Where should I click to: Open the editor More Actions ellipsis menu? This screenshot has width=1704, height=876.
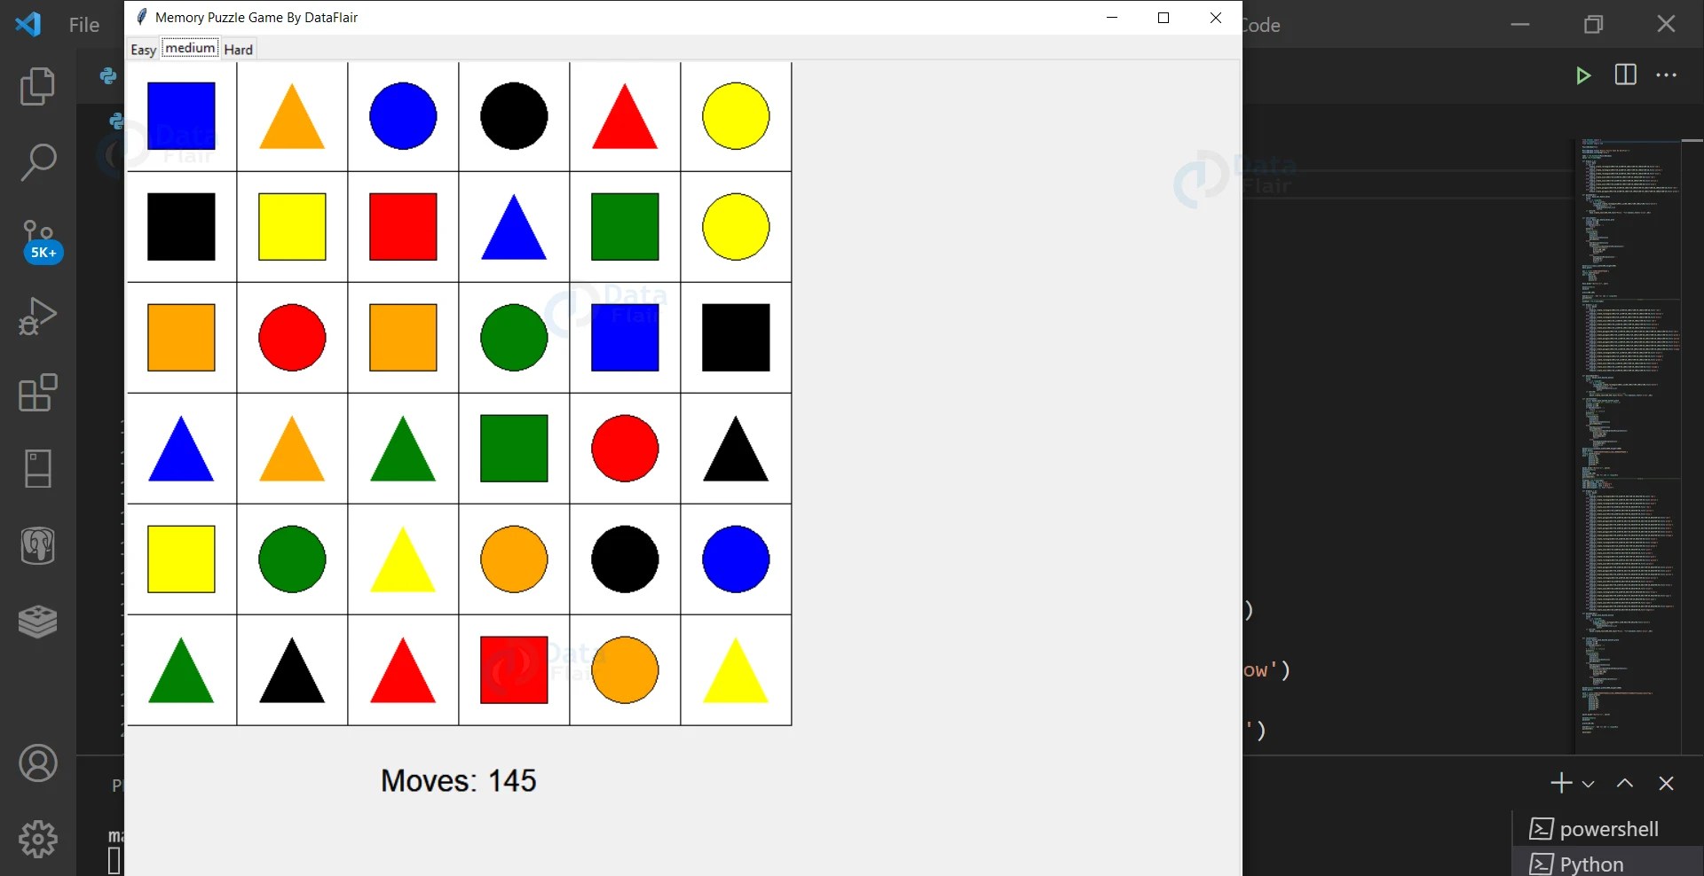click(x=1667, y=76)
